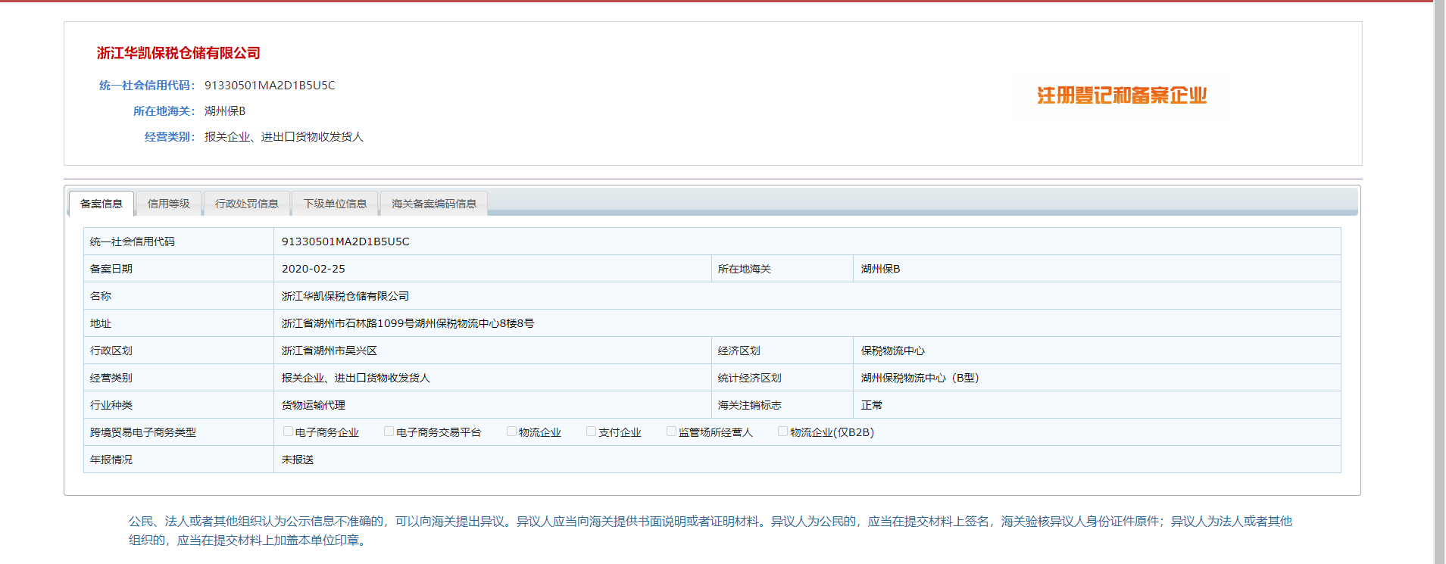Click the table 名称 value cell
This screenshot has height=564, width=1446.
(x=807, y=296)
